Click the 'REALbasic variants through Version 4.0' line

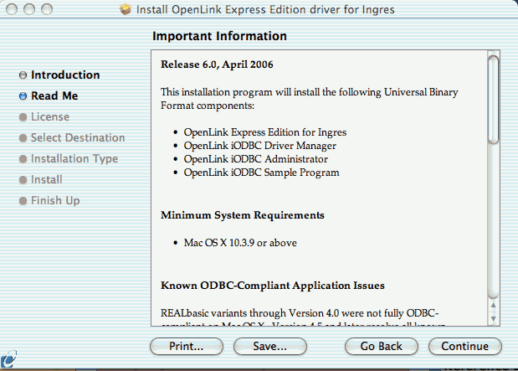pyautogui.click(x=300, y=313)
